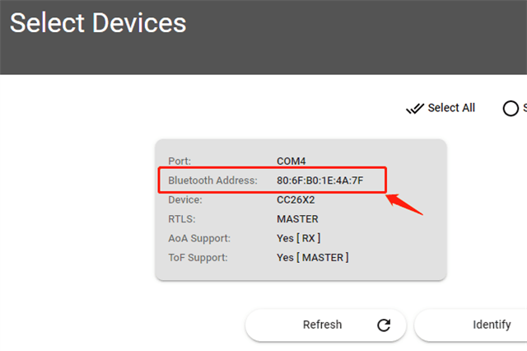Image resolution: width=527 pixels, height=351 pixels.
Task: Click the AoA Support: field label
Action: [x=198, y=238]
